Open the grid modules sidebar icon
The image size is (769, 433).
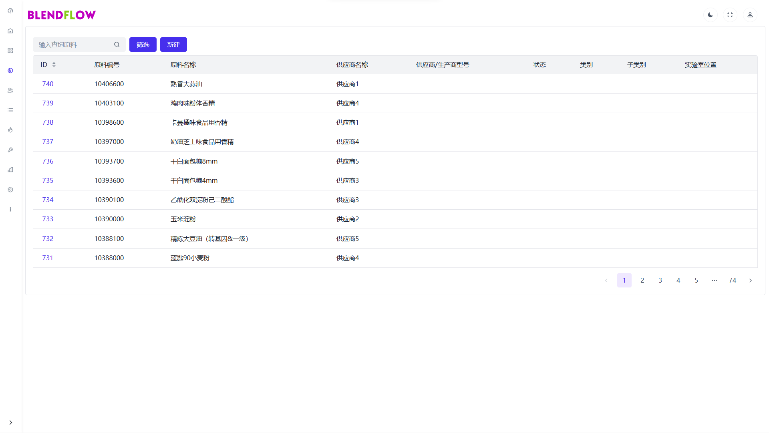click(10, 51)
